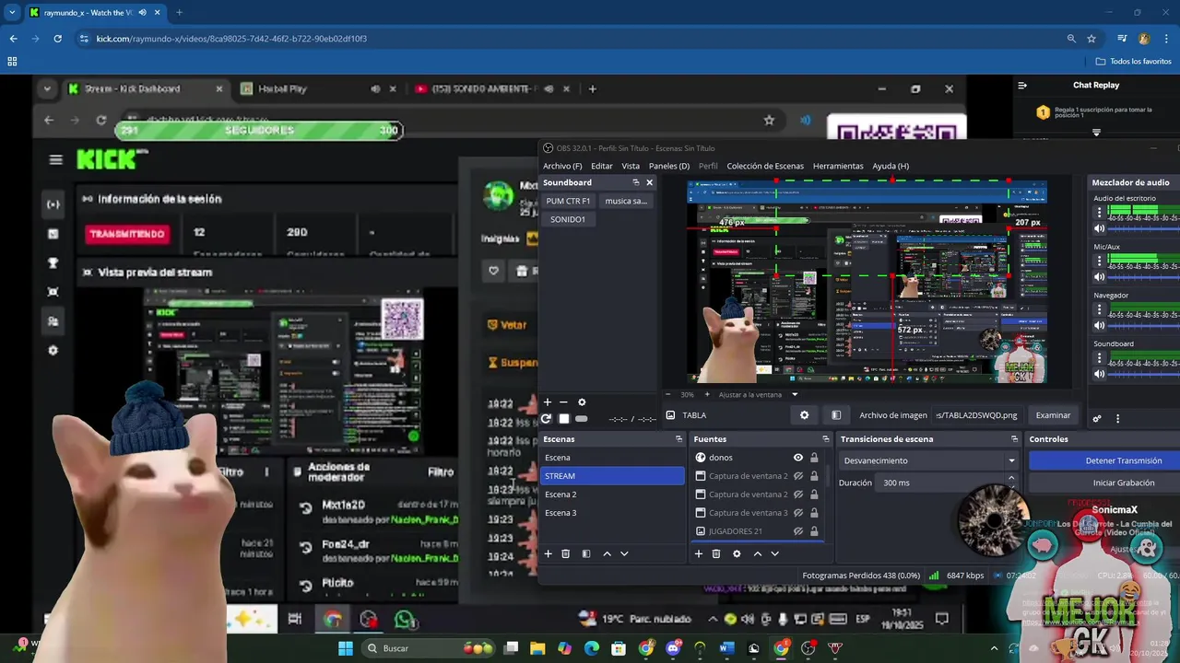Move selected scene down in Escenas
The height and width of the screenshot is (663, 1180).
coord(624,554)
